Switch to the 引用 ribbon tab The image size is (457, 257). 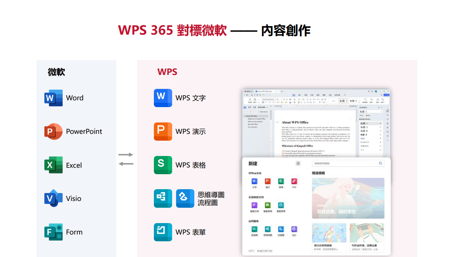click(312, 95)
